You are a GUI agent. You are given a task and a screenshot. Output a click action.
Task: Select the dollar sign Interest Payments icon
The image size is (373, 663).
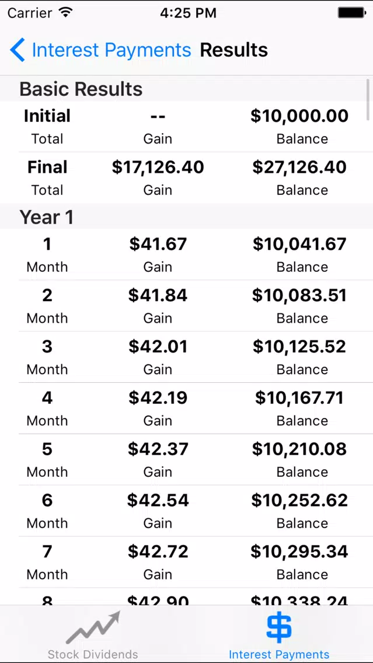(x=278, y=628)
